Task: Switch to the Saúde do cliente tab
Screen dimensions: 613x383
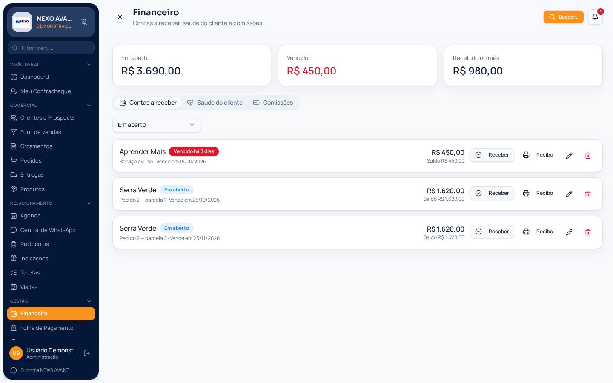Action: pyautogui.click(x=215, y=103)
